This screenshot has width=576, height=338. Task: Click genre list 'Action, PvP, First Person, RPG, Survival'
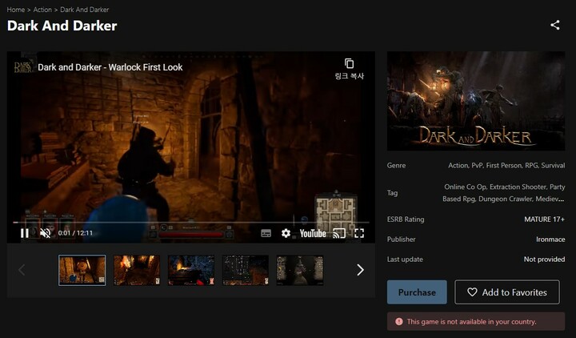pyautogui.click(x=506, y=166)
